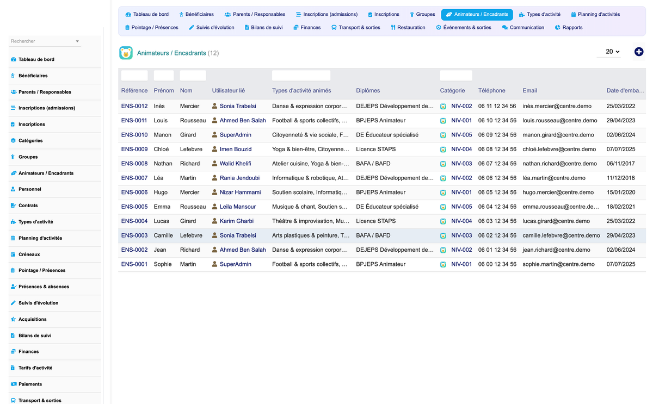Open the Bilans de suivi top tab
The image size is (653, 404).
click(x=263, y=27)
